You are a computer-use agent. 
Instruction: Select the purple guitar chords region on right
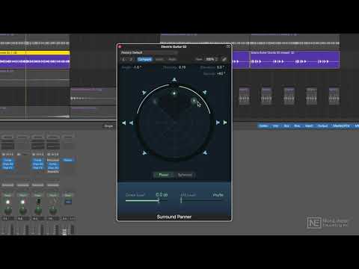pos(295,60)
